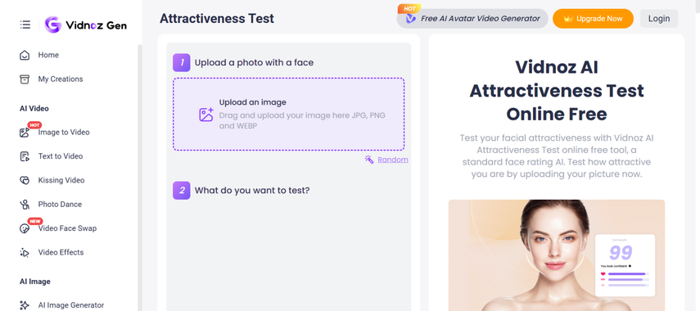Click the AI Video section heading
The image size is (700, 311).
(x=34, y=108)
